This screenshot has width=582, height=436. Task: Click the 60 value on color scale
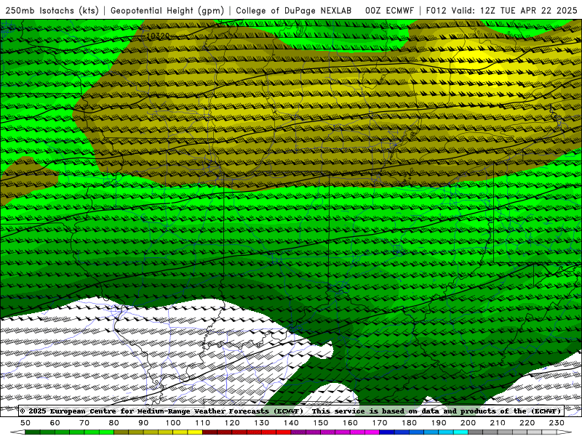(55, 423)
